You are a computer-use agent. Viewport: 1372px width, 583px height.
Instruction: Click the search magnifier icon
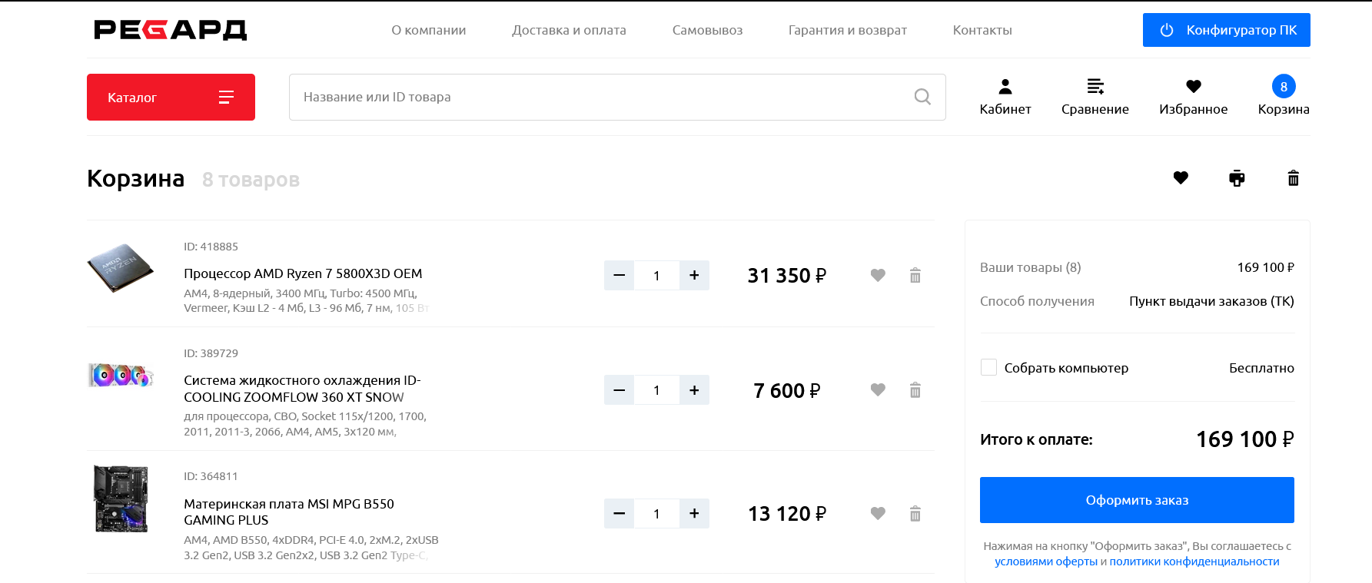pyautogui.click(x=922, y=97)
